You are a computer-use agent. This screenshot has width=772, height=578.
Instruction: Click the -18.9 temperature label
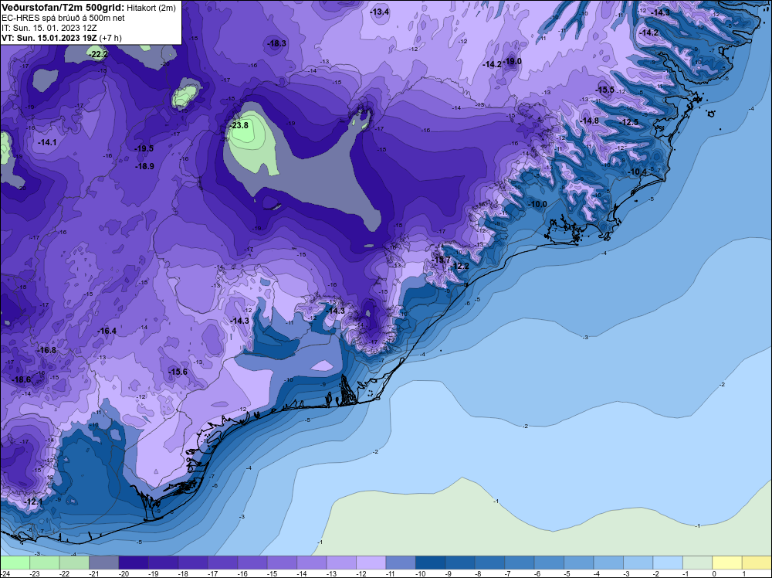tap(145, 166)
